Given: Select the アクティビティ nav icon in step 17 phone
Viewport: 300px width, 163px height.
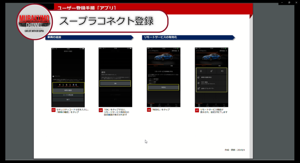Looking at the screenshot, I should [x=216, y=105].
